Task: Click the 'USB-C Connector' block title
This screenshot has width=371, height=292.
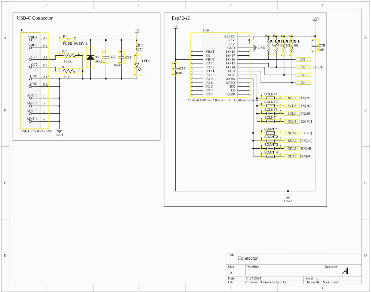Action: point(35,18)
